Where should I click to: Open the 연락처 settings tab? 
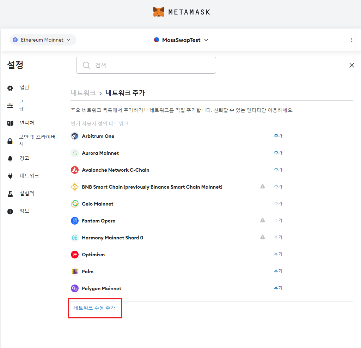pyautogui.click(x=27, y=123)
